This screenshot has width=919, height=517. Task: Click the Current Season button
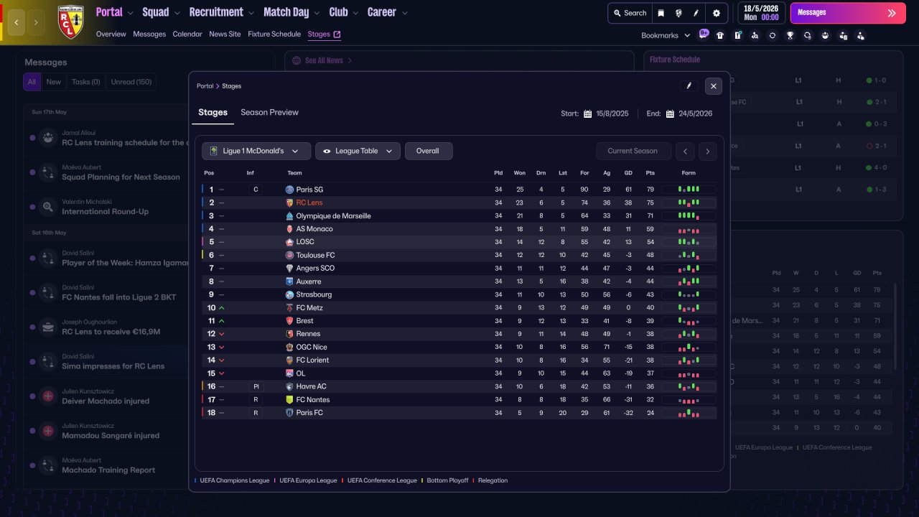pos(633,151)
